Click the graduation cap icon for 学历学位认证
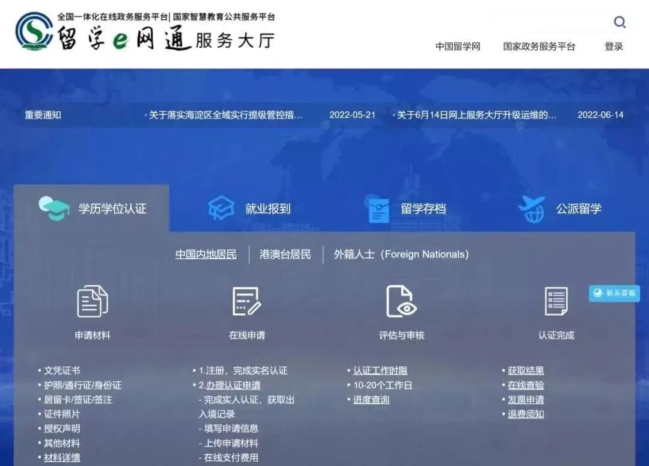Viewport: 649px width, 466px height. click(x=53, y=207)
